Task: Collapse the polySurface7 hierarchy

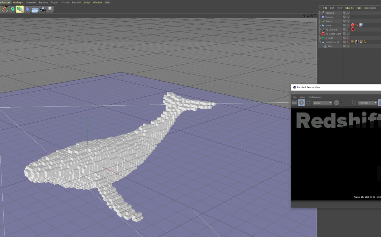Action: point(320,42)
